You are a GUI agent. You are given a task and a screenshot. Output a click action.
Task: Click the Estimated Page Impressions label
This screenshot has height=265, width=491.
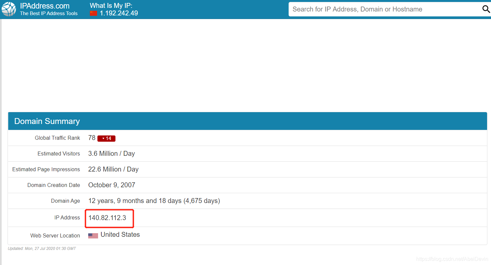[46, 170]
